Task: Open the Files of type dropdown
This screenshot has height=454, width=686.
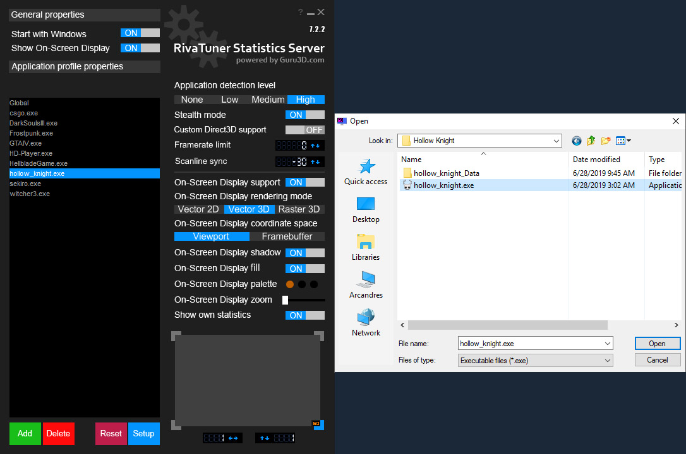Action: [607, 361]
